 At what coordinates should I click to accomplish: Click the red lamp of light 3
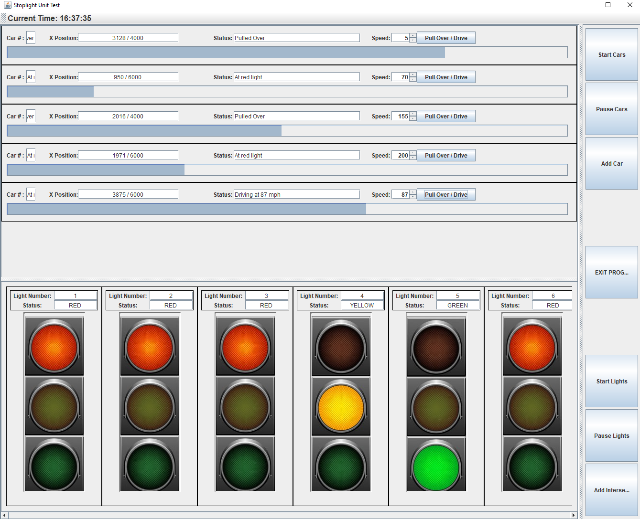pos(245,347)
